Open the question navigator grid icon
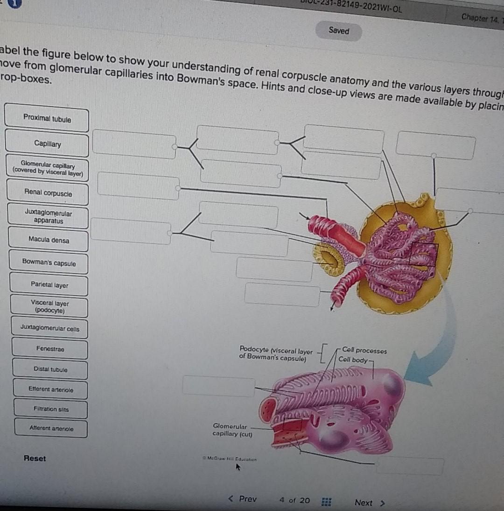Screen dimensions: 504x511 click(x=326, y=502)
